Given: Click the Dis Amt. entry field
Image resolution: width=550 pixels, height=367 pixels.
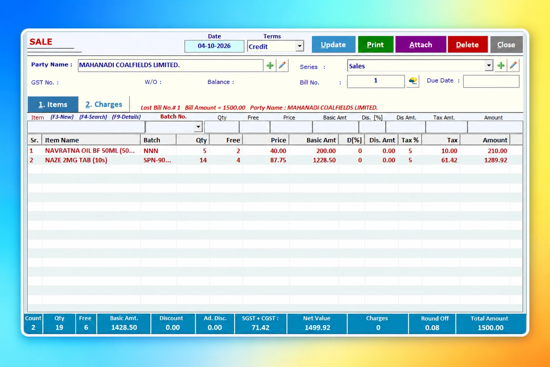Looking at the screenshot, I should (405, 127).
